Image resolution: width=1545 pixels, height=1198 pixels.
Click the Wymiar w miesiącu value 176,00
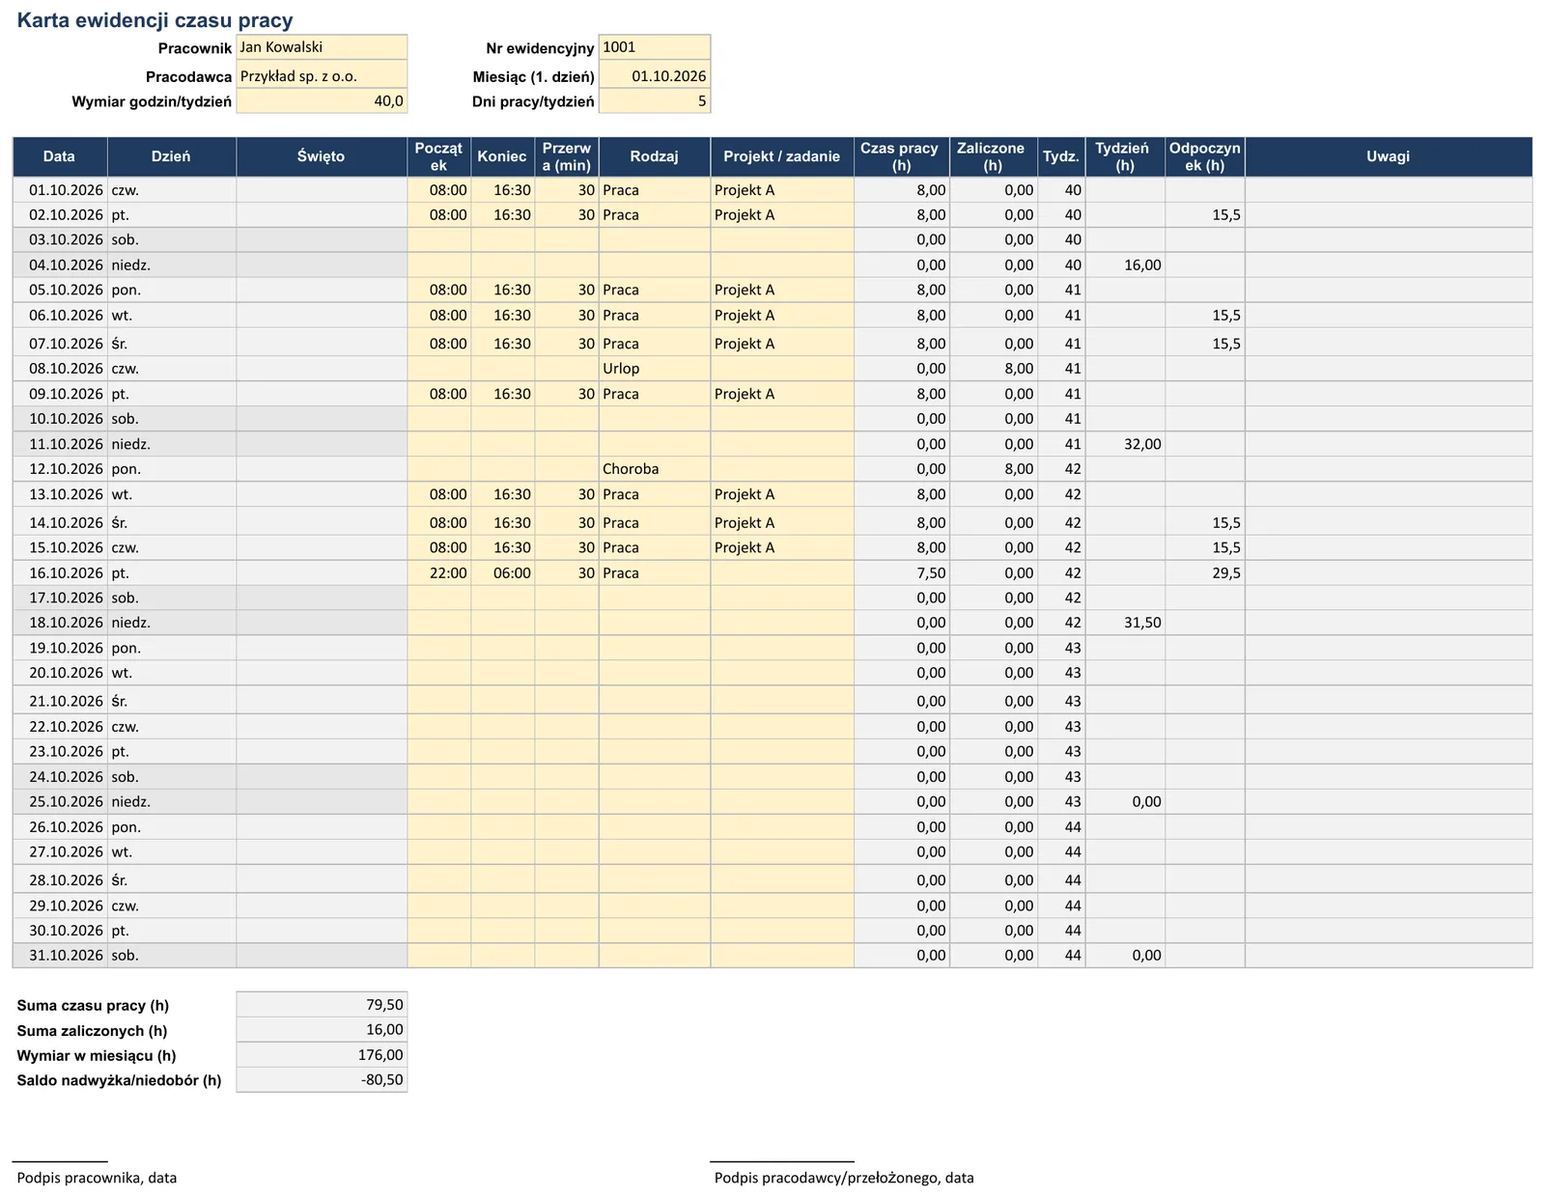pos(322,1055)
